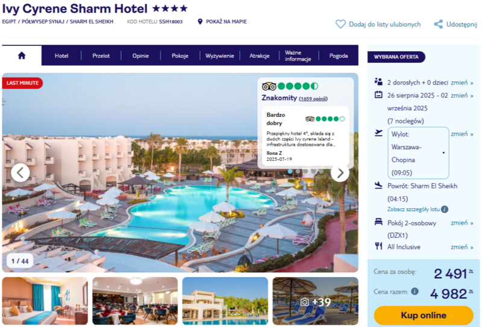Click info icon beside Cena razem
This screenshot has height=327, width=482.
415,291
